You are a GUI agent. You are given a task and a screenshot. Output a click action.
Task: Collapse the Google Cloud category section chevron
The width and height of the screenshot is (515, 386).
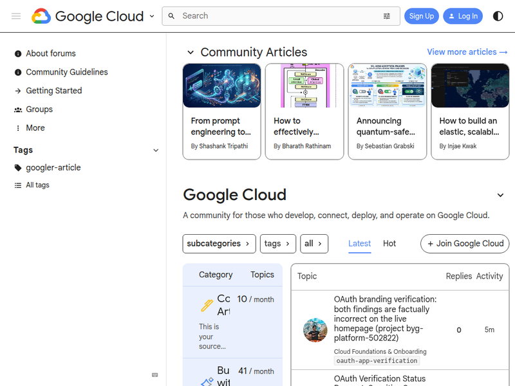[x=500, y=196]
